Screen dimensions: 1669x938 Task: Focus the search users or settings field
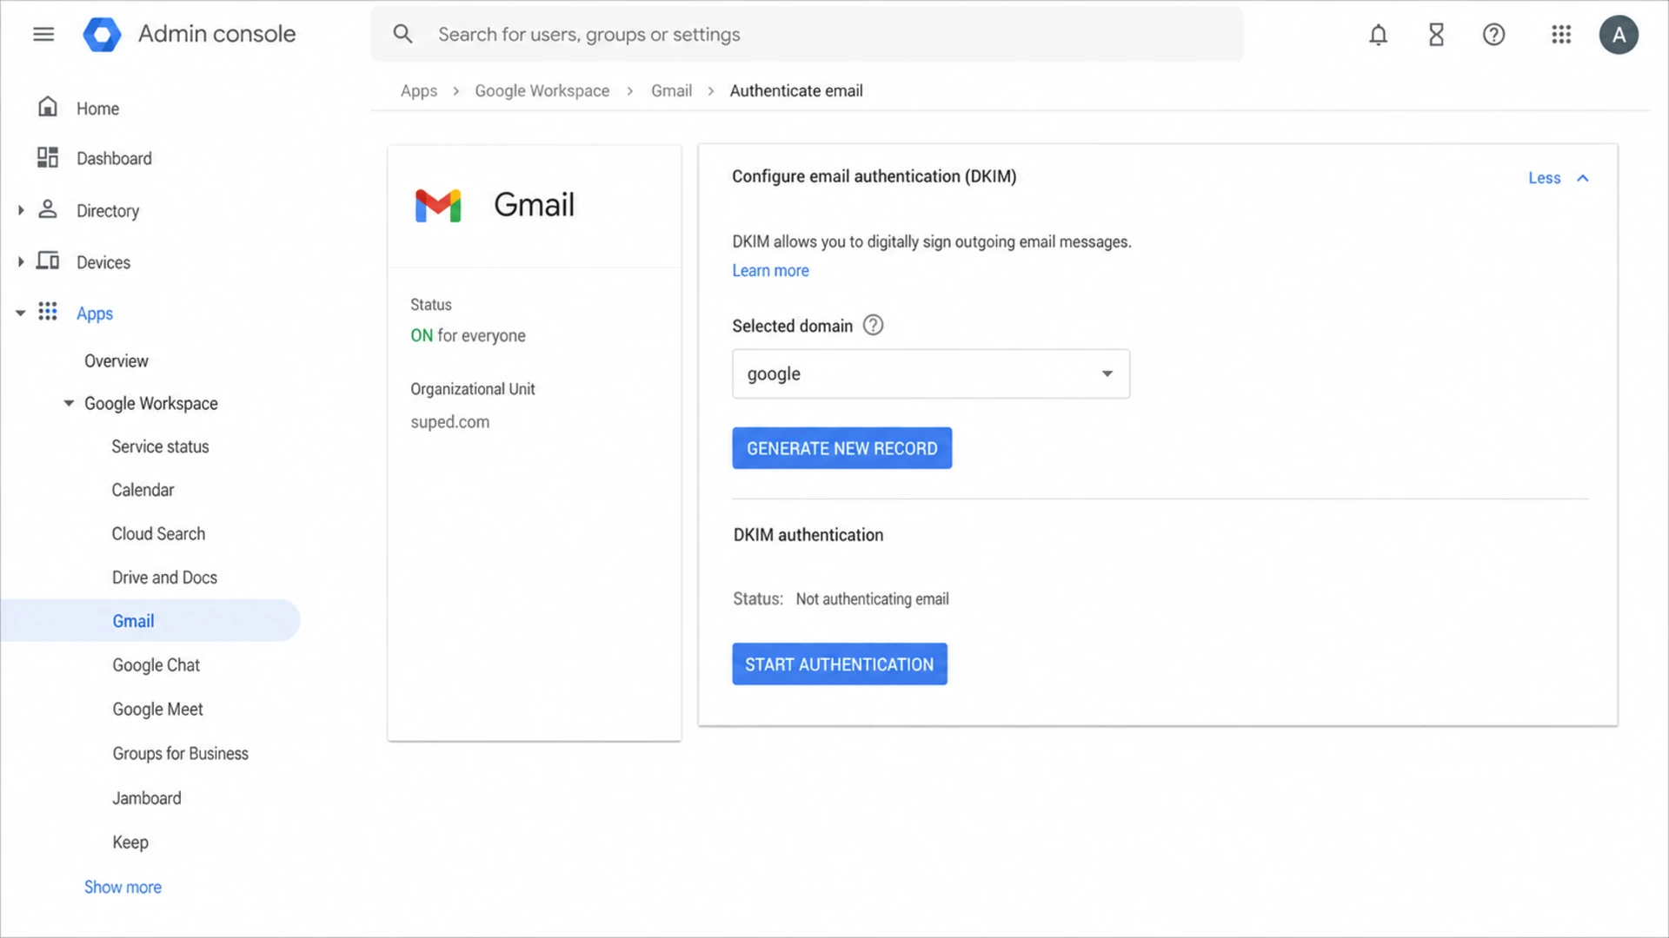807,35
